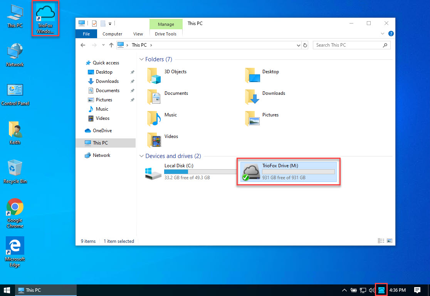Select This PC in navigation pane
The width and height of the screenshot is (430, 296).
click(106, 143)
